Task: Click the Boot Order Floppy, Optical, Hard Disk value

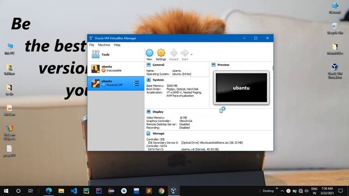Action: (183, 89)
